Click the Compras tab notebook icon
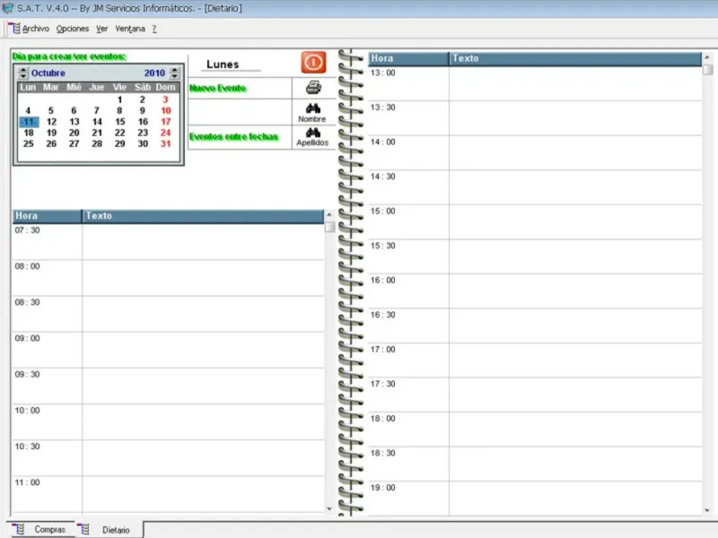 [x=19, y=529]
